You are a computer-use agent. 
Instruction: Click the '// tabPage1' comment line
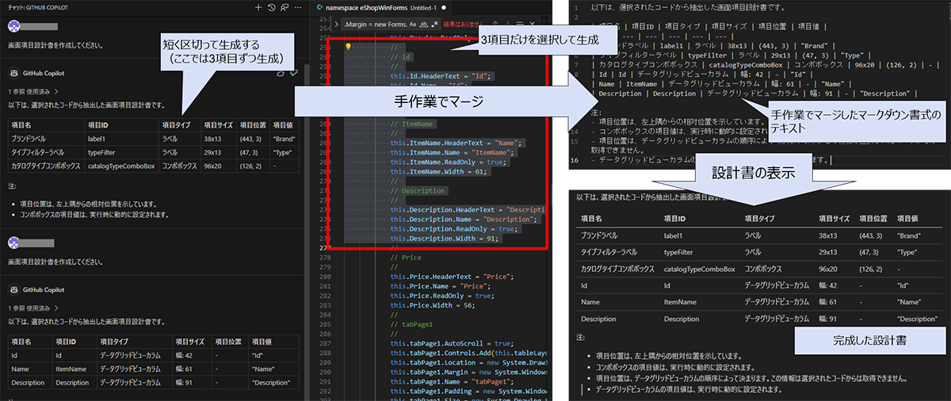411,323
